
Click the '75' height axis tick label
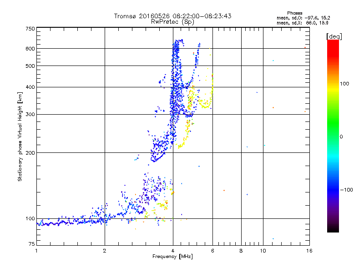point(32,244)
